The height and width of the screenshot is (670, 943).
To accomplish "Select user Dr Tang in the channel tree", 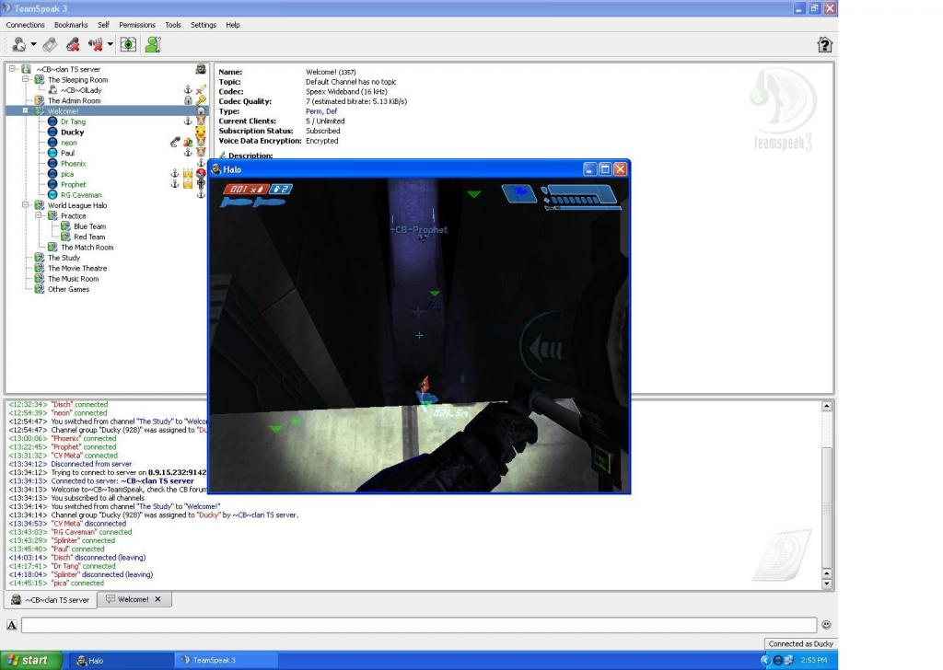I will [x=73, y=121].
